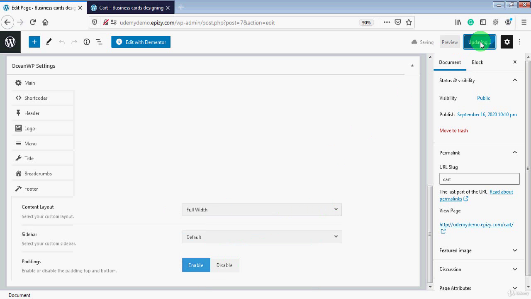This screenshot has height=299, width=531.
Task: Open the Title settings tab
Action: [43, 158]
